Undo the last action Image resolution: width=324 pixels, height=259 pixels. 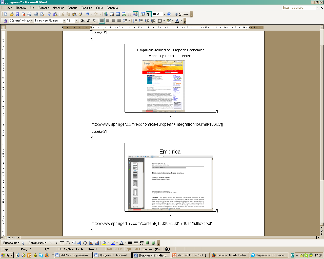click(x=87, y=14)
